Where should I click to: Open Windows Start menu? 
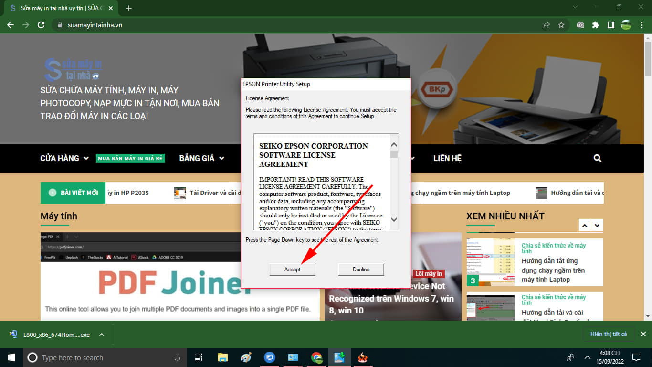(11, 357)
